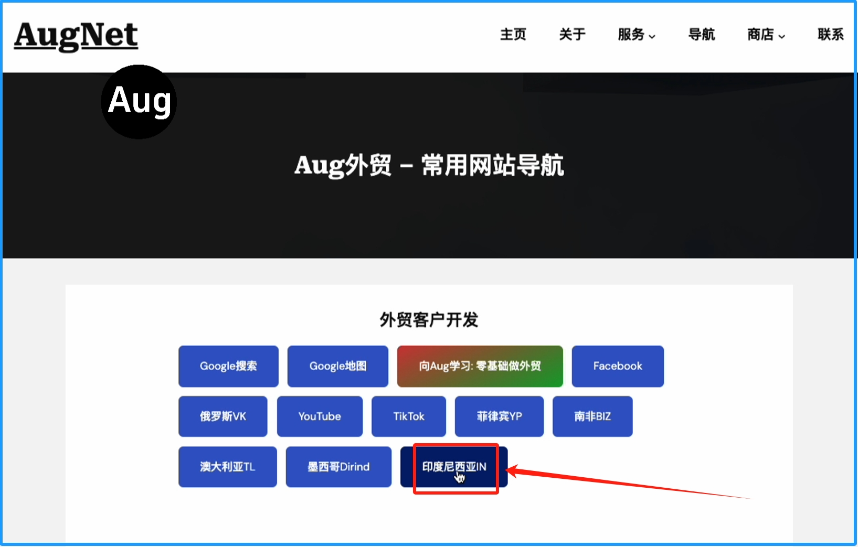Open the 导航 menu item

tap(702, 35)
